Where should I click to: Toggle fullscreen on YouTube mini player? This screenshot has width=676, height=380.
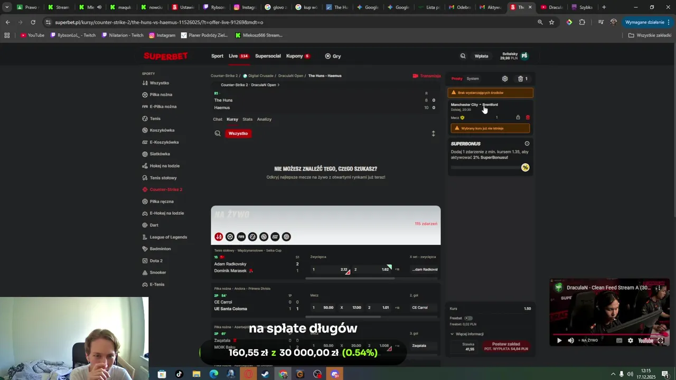click(660, 340)
